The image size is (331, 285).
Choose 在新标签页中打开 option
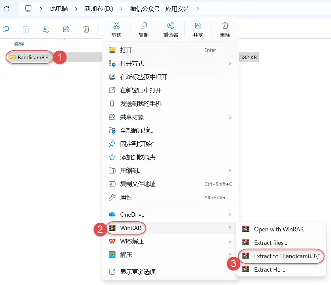pos(171,77)
